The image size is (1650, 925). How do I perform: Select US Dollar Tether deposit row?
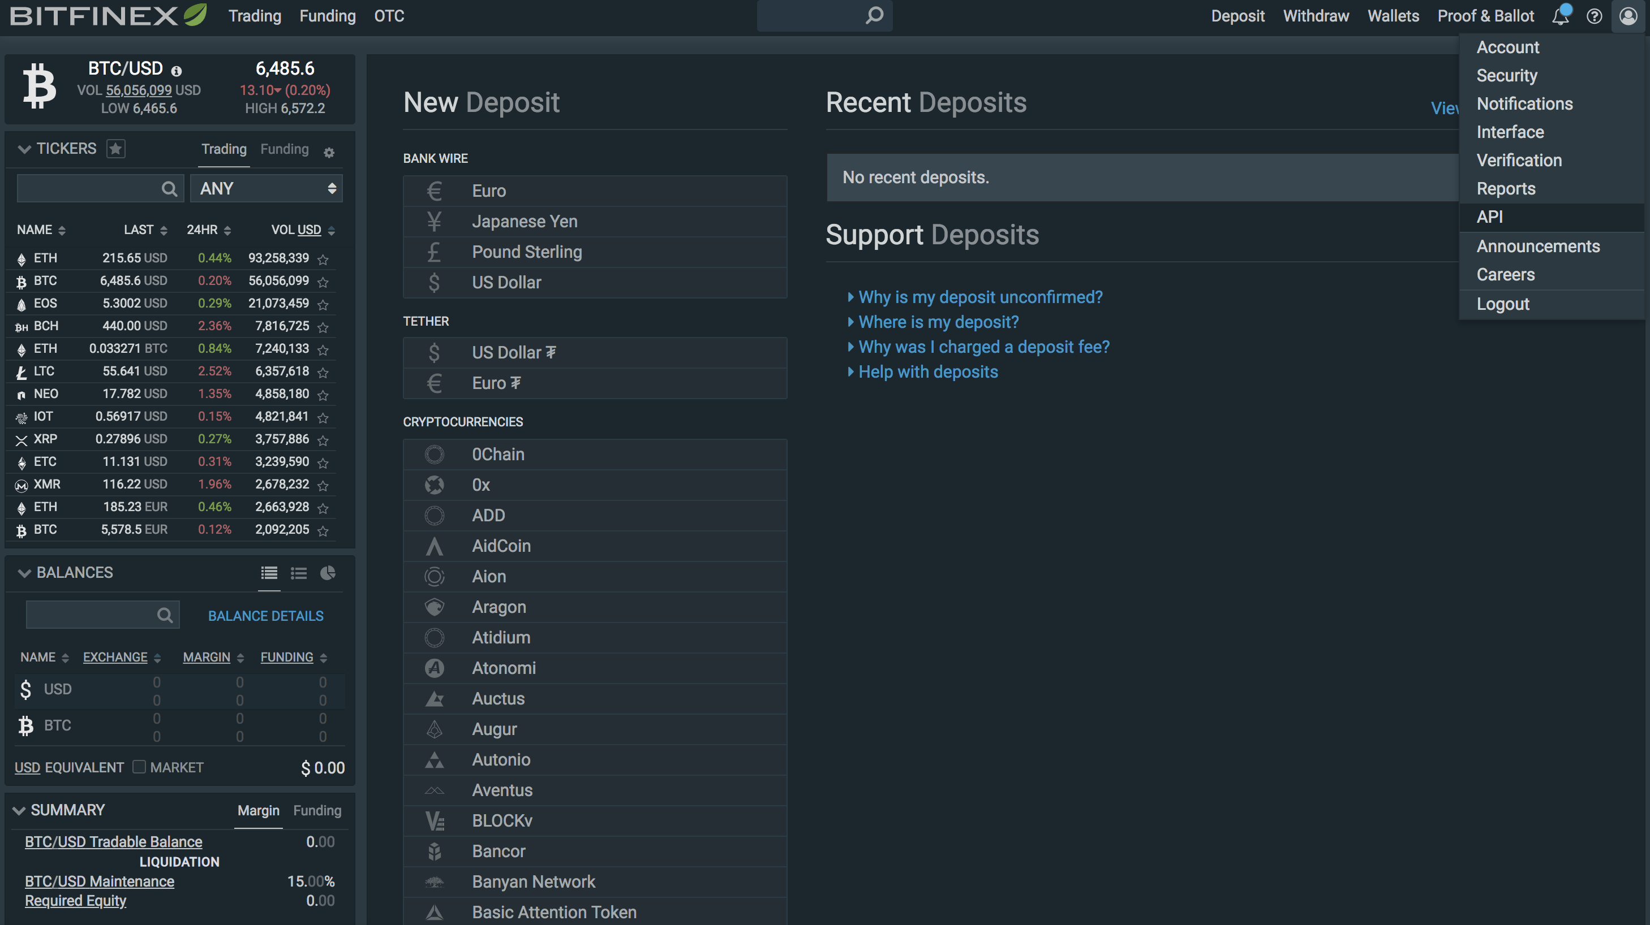[x=594, y=353]
